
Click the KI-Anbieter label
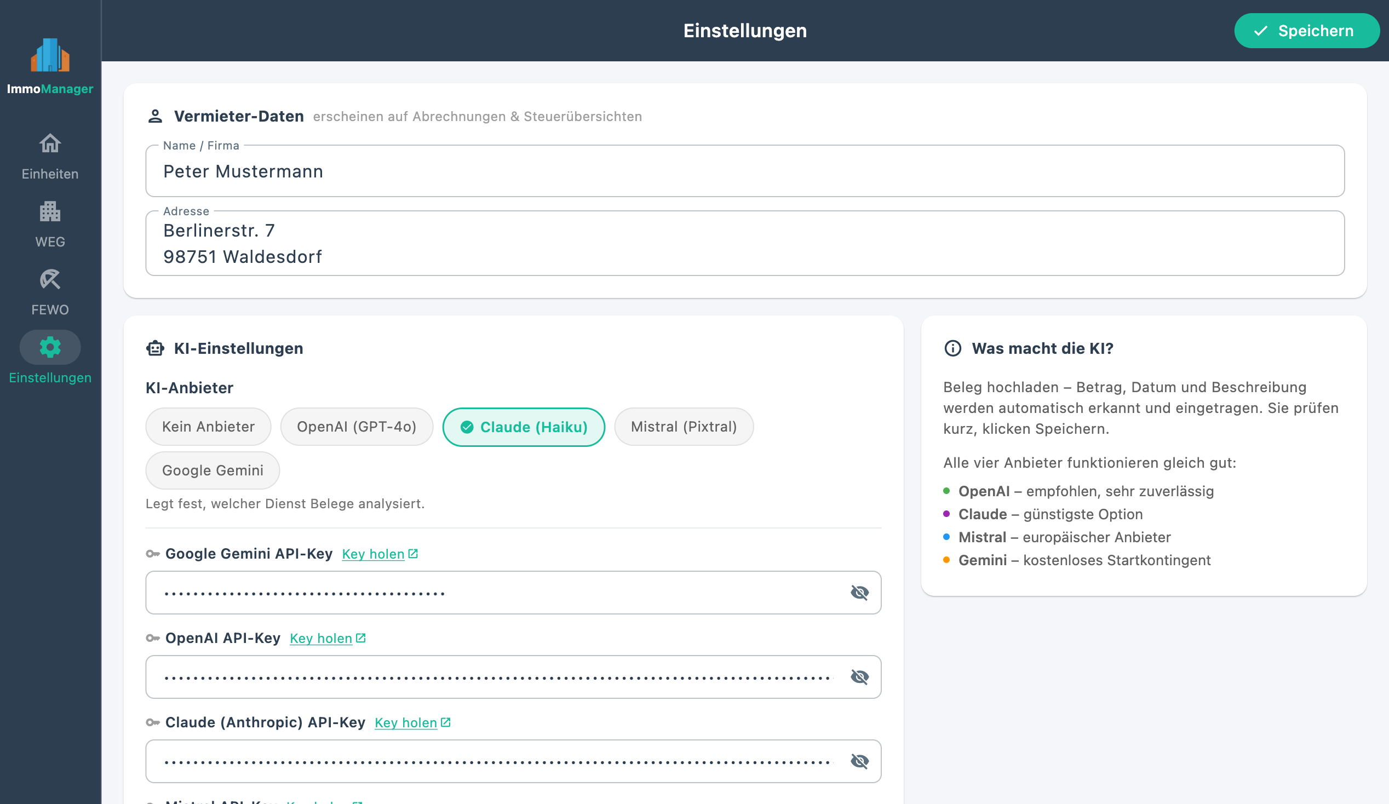pos(190,388)
